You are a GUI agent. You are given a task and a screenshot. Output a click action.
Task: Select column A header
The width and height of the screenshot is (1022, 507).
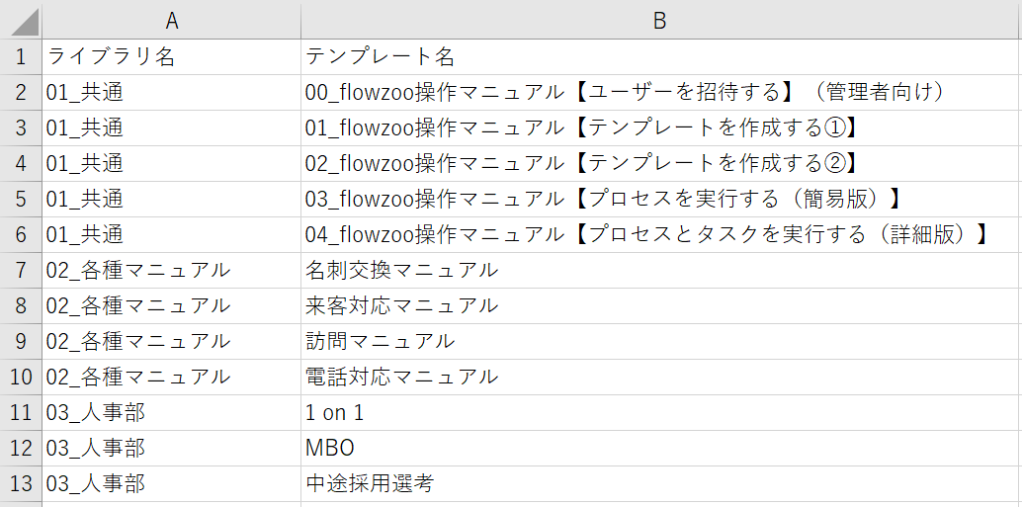tap(171, 21)
